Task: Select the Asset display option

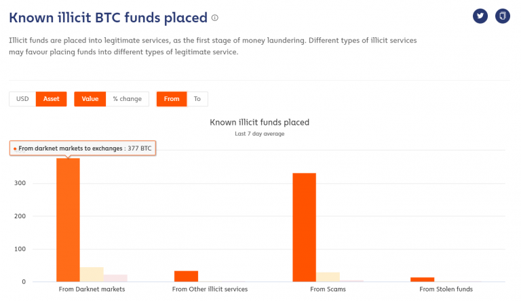Action: [51, 99]
